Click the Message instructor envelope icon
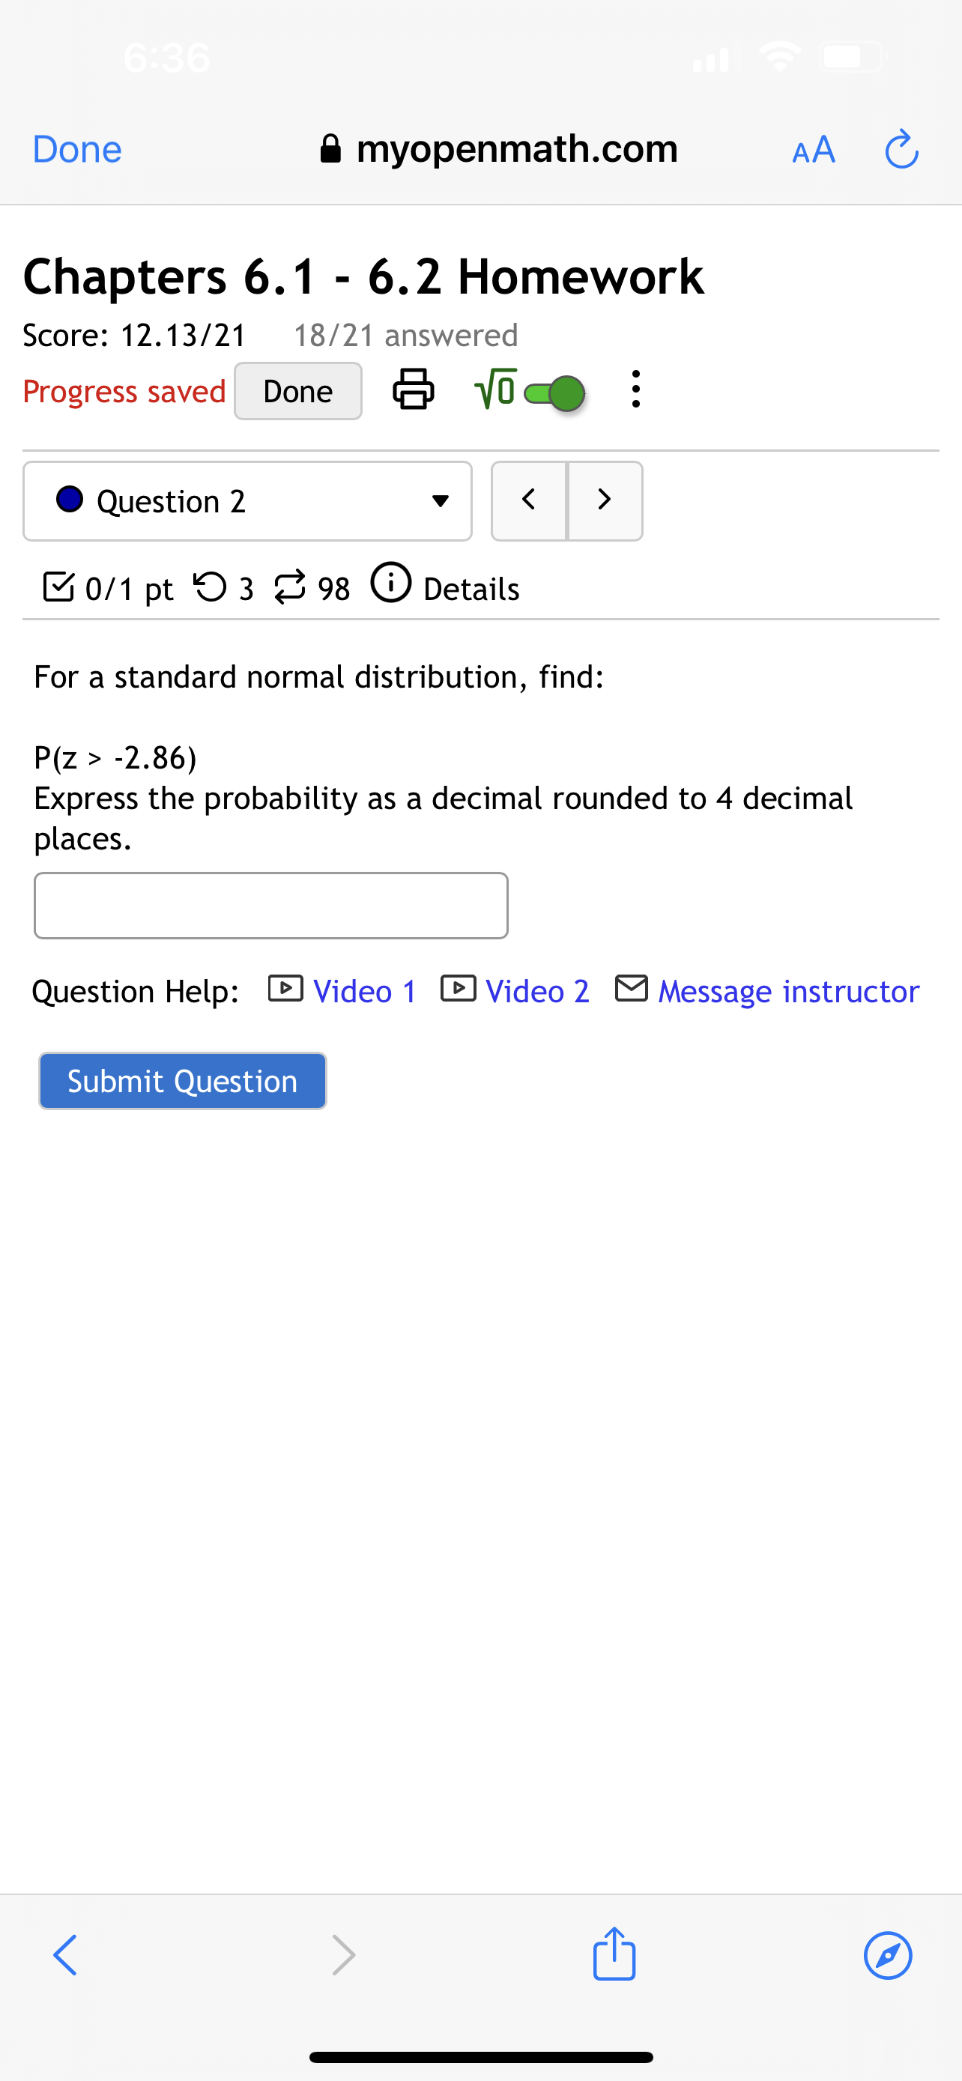The image size is (962, 2081). pyautogui.click(x=632, y=988)
